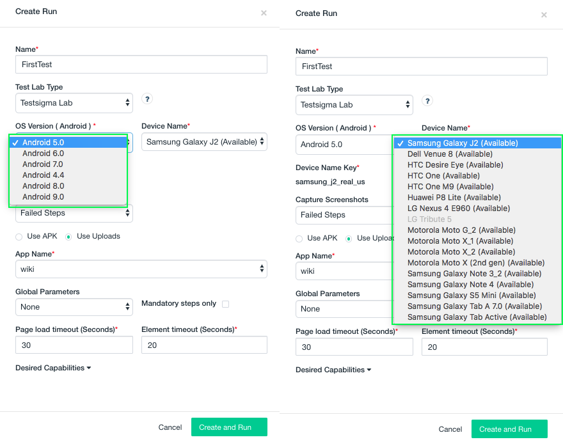Choose Android 7.0 from OS version list

43,164
